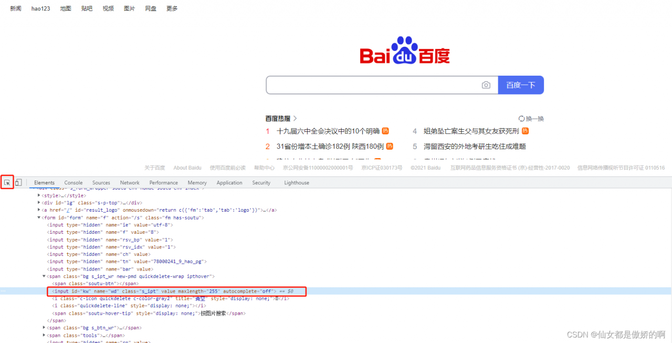Switch to the Network tab

[129, 182]
